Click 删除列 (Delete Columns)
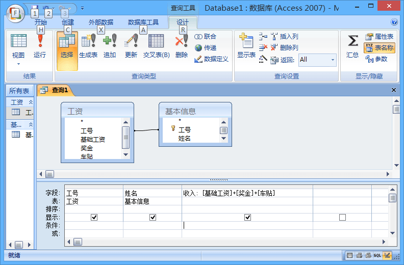The image size is (404, 265). [x=285, y=47]
